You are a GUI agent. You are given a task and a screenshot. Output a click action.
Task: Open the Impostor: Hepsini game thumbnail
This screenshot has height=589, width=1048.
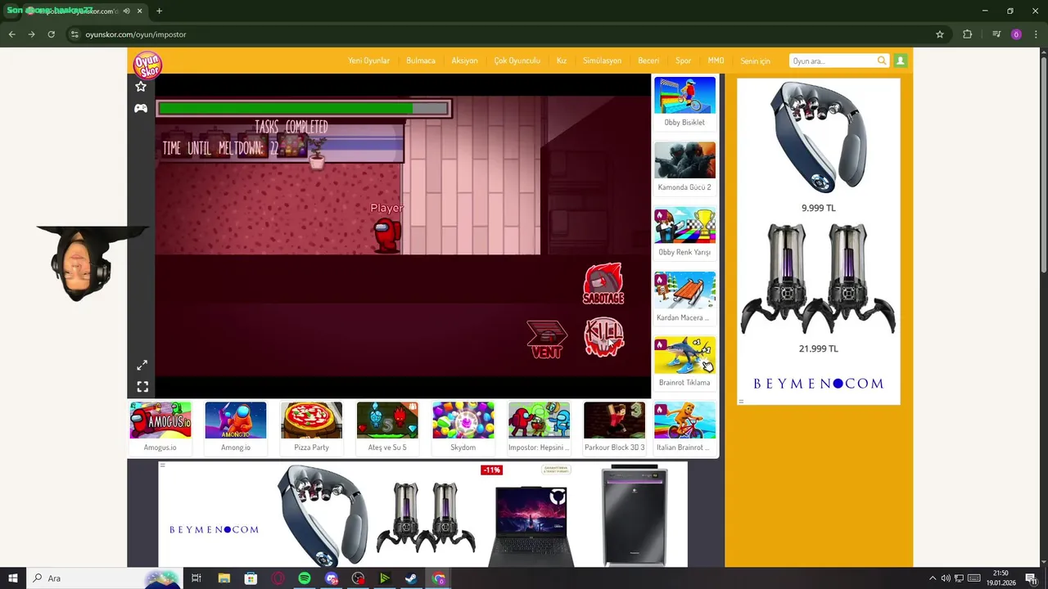[x=539, y=427]
